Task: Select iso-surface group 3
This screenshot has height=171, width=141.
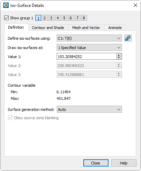Action: click(51, 18)
